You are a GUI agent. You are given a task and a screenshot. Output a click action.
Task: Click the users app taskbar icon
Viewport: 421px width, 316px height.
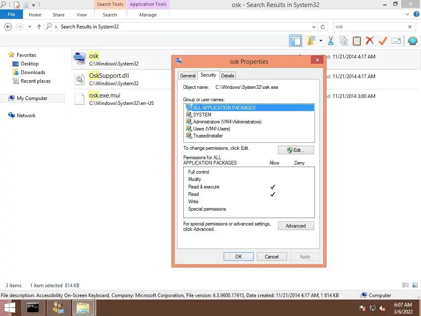click(x=58, y=308)
